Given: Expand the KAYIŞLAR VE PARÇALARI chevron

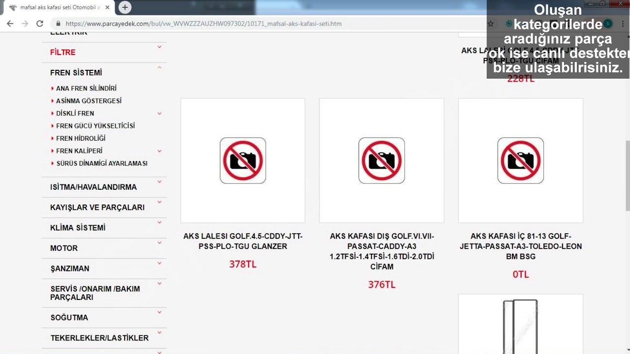Looking at the screenshot, I should tap(159, 202).
